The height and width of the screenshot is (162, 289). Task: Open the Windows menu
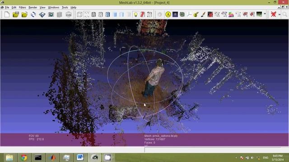tap(53, 8)
